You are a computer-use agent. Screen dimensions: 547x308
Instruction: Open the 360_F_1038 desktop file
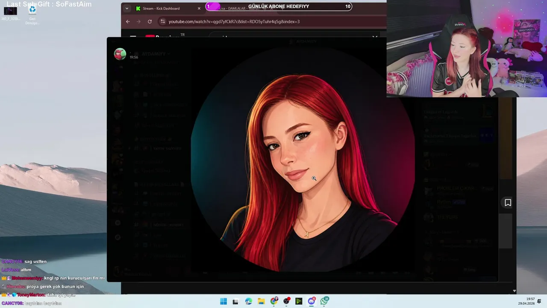coord(10,14)
